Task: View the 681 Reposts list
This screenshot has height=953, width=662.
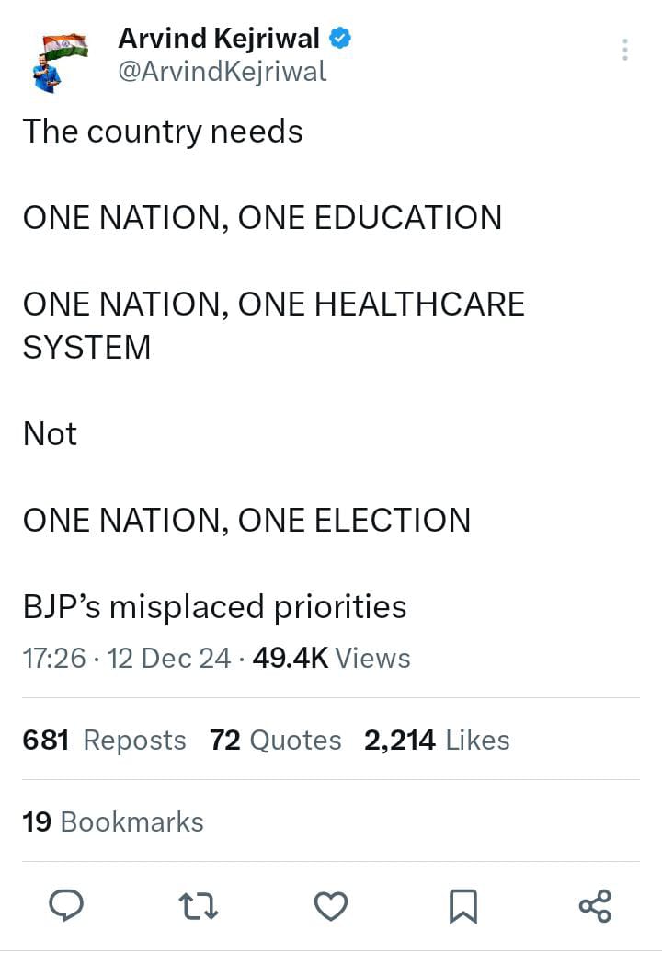Action: [104, 740]
